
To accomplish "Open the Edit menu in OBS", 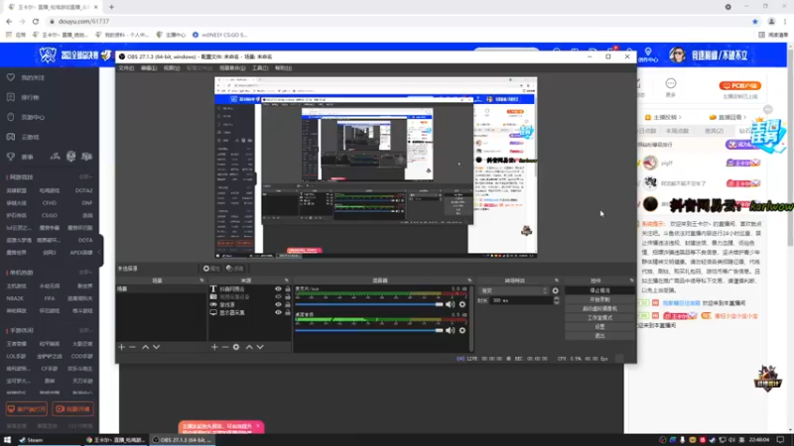I will 148,68.
